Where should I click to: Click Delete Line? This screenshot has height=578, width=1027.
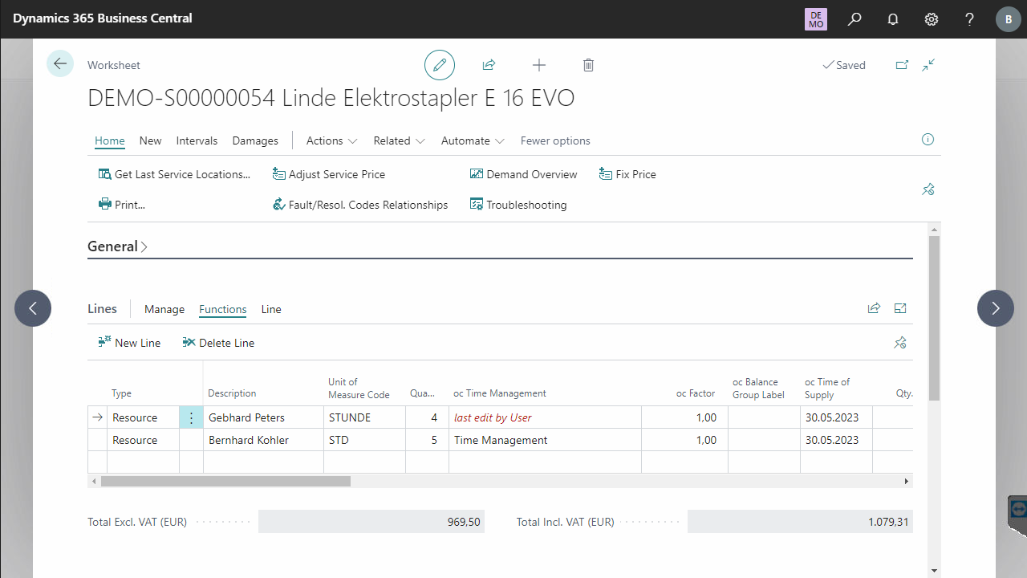point(218,343)
